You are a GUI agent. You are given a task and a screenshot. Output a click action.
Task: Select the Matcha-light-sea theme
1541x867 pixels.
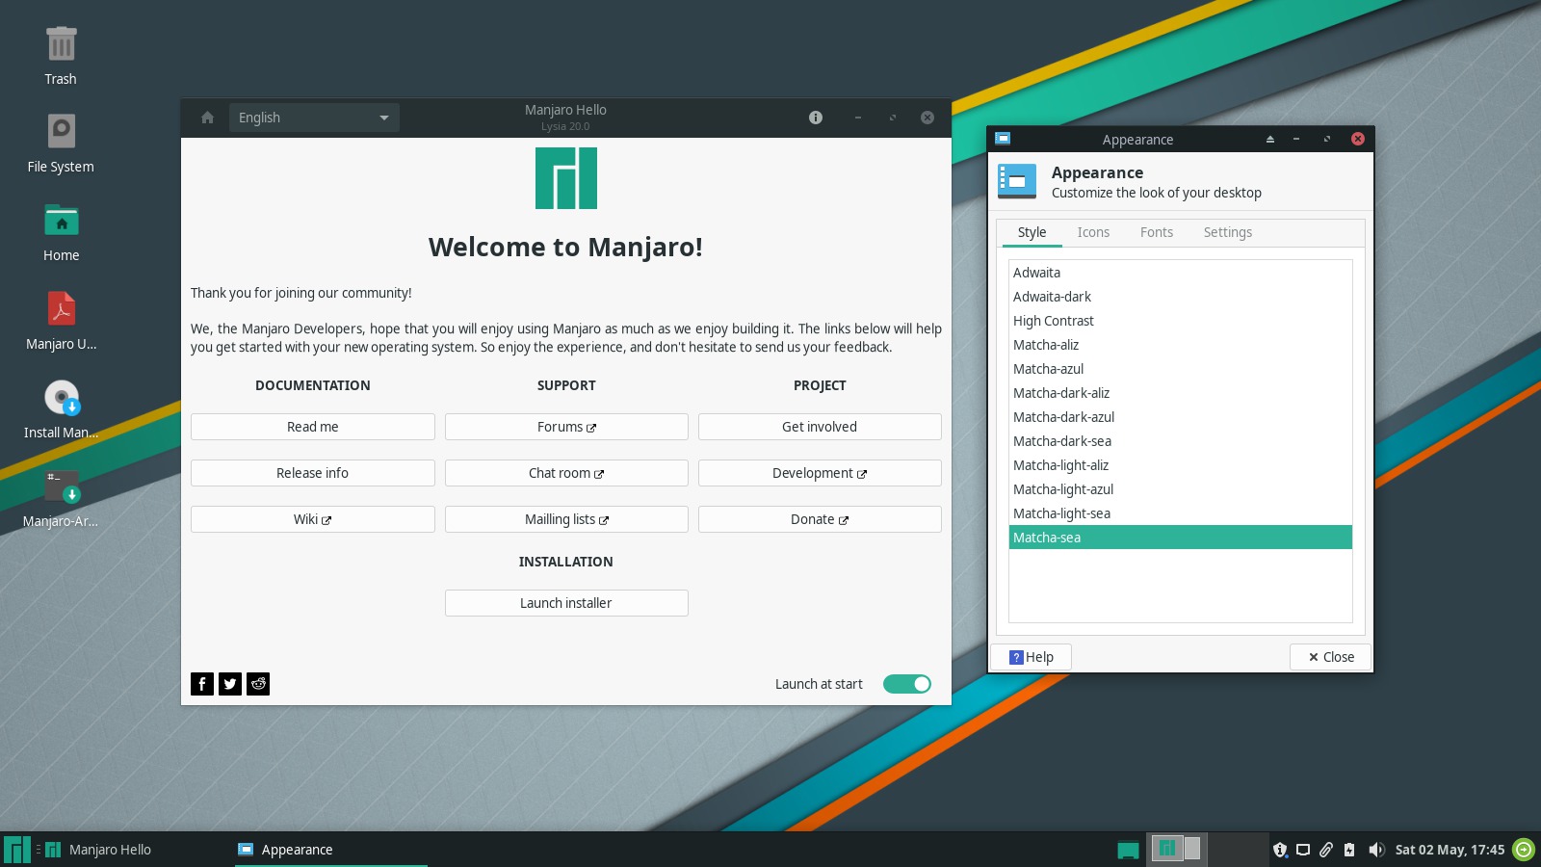tap(1181, 513)
